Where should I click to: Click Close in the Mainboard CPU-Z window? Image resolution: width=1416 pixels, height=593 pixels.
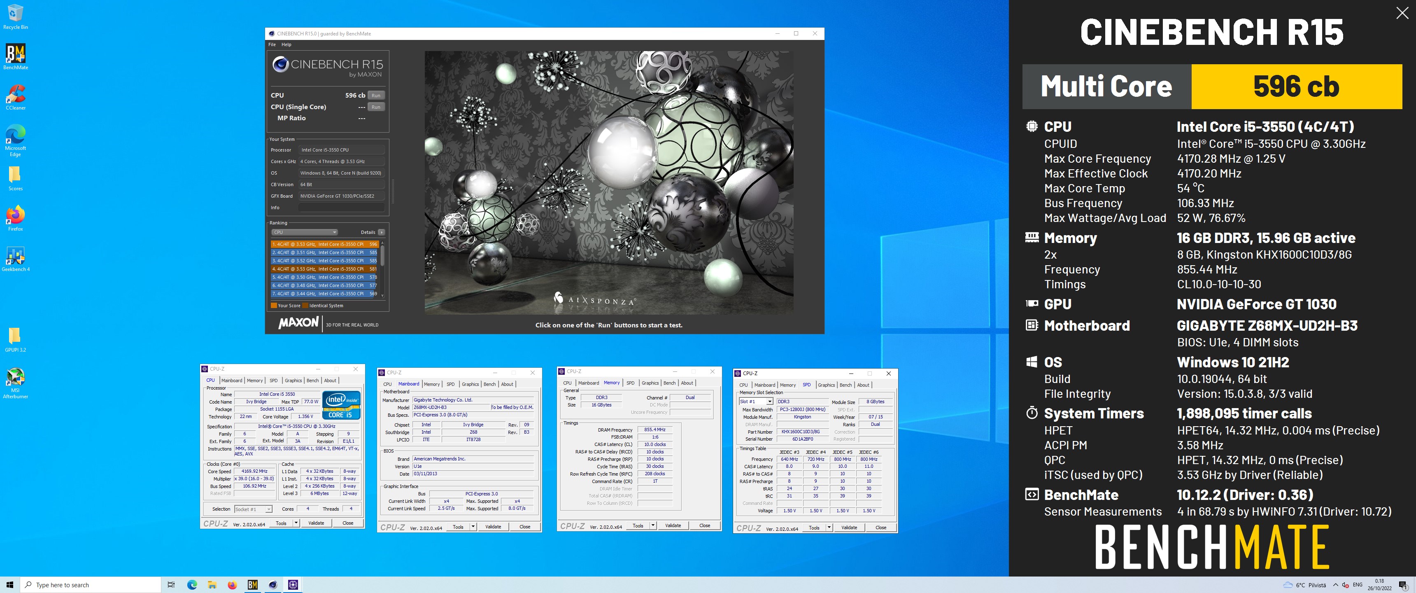coord(525,527)
